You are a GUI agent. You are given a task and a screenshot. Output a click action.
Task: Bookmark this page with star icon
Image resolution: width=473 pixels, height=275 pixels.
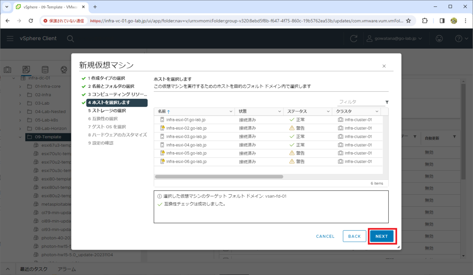coord(408,21)
